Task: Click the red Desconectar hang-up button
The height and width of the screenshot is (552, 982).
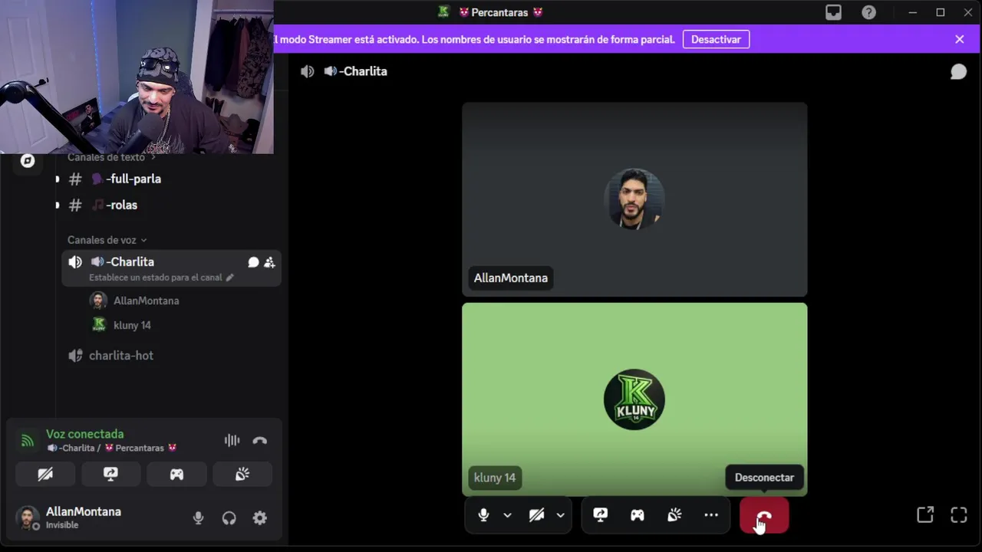Action: (764, 515)
